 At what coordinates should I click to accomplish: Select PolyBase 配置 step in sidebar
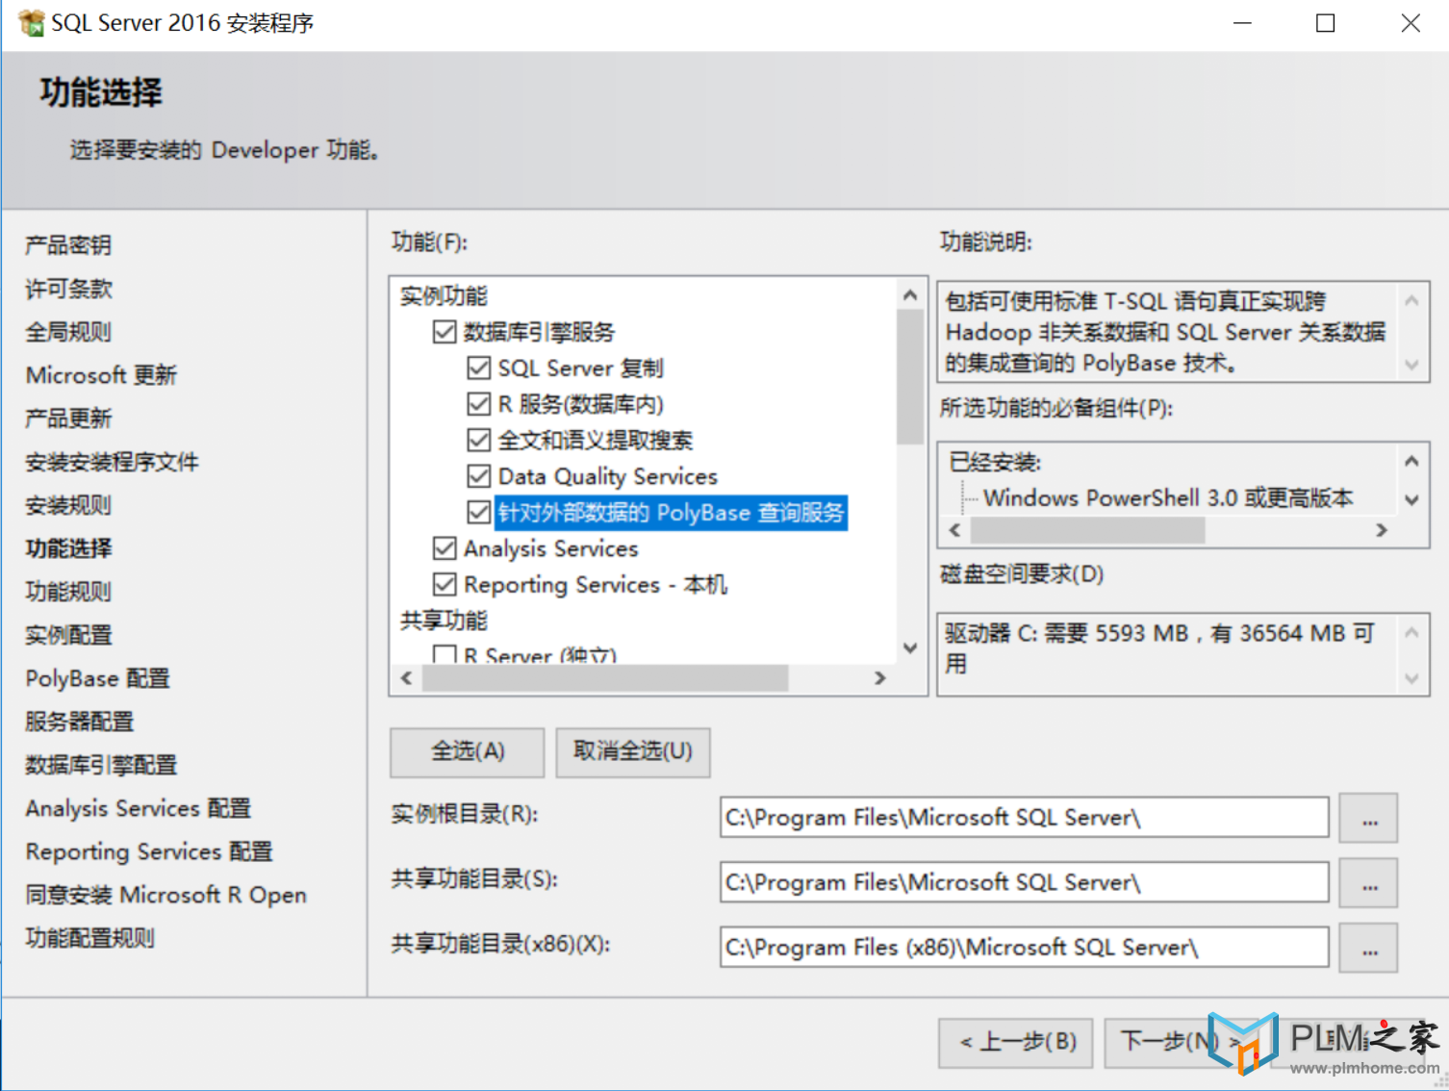97,678
